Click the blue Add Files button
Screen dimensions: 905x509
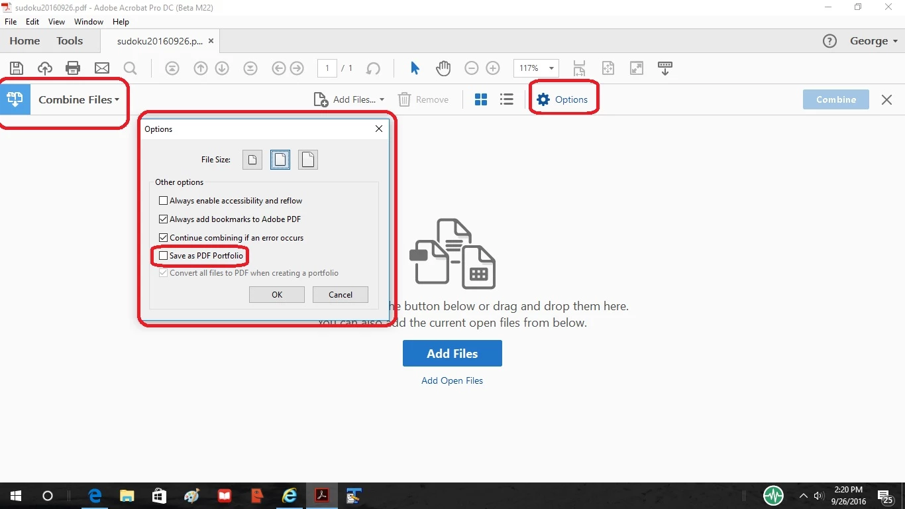click(452, 353)
